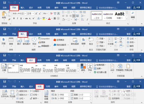The width and height of the screenshot is (144, 104).
Task: Insert Date and Time icon in 文本 group
Action: click(x=121, y=42)
